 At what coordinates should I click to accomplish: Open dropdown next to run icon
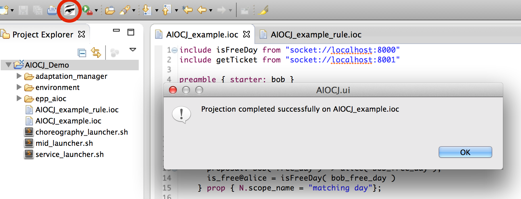click(x=96, y=11)
